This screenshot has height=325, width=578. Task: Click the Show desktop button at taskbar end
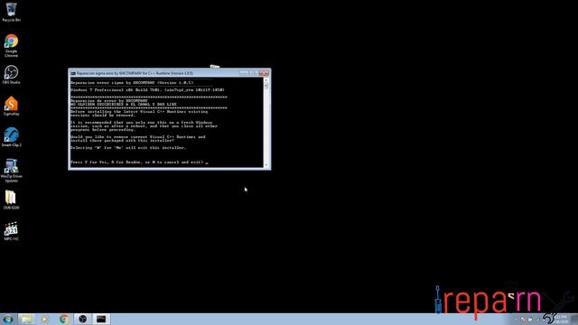[574, 319]
